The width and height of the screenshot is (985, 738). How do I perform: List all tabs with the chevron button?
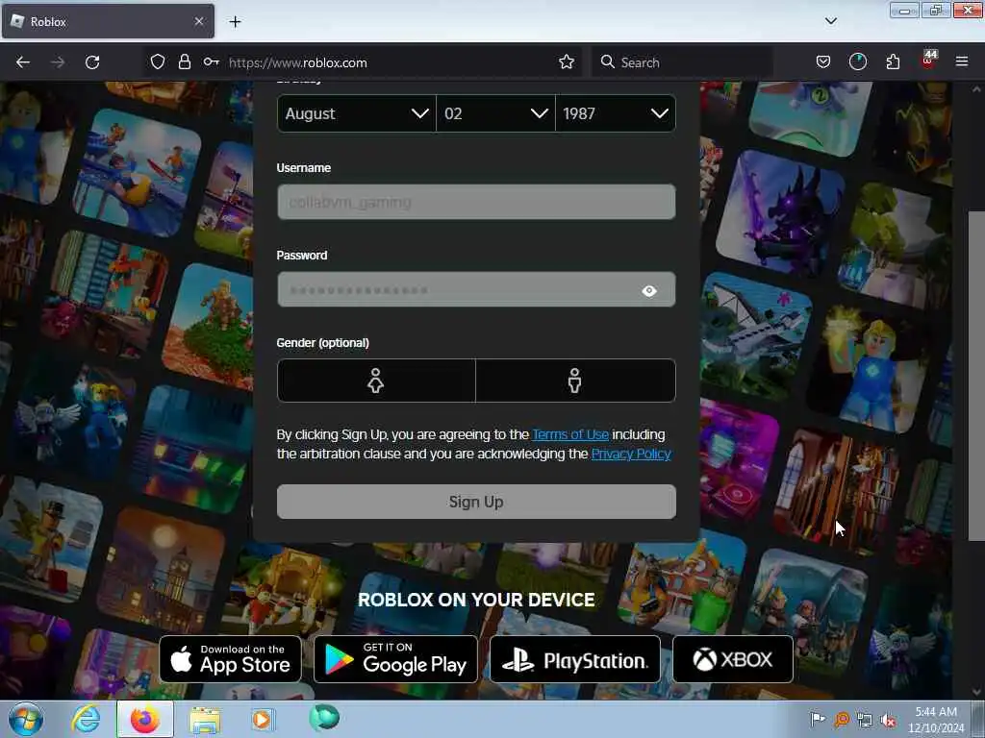pyautogui.click(x=831, y=21)
